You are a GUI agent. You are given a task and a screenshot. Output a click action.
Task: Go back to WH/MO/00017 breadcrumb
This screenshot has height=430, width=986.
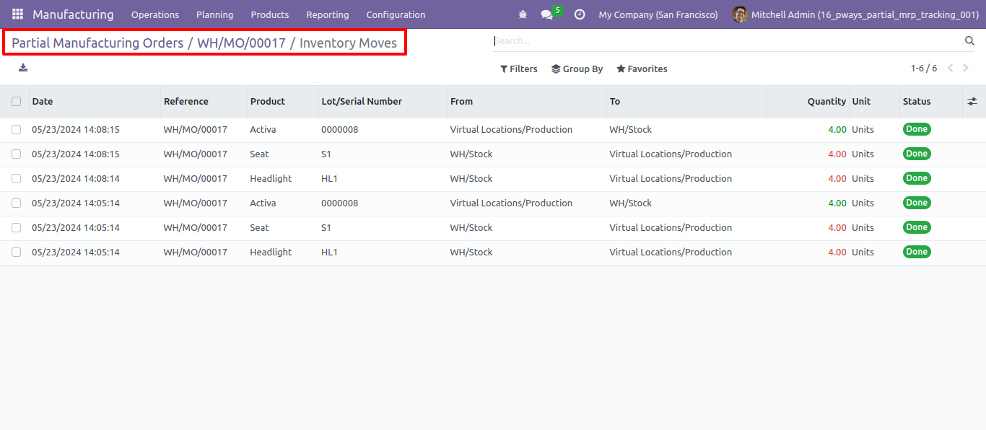click(x=242, y=43)
